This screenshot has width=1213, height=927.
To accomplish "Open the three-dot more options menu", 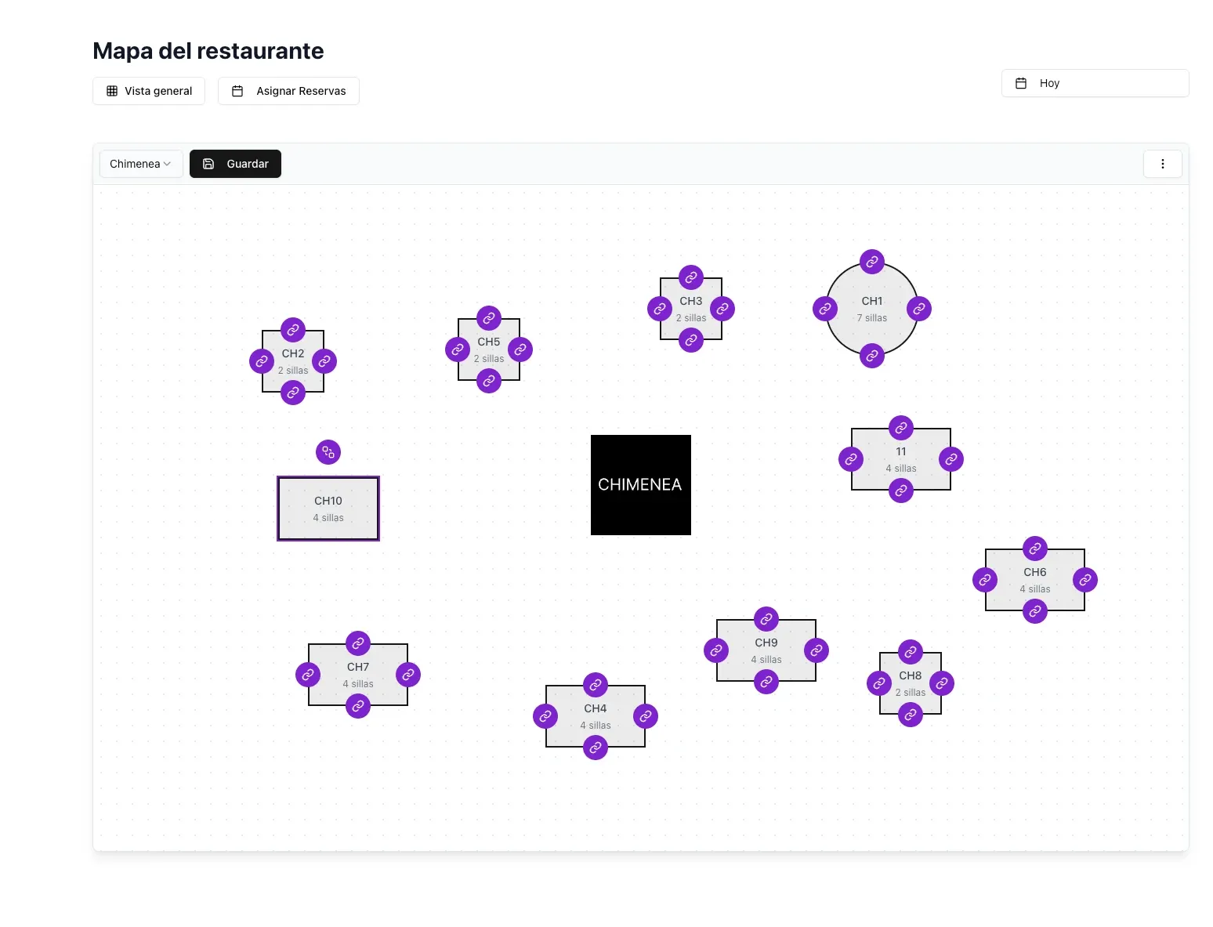I will 1162,164.
